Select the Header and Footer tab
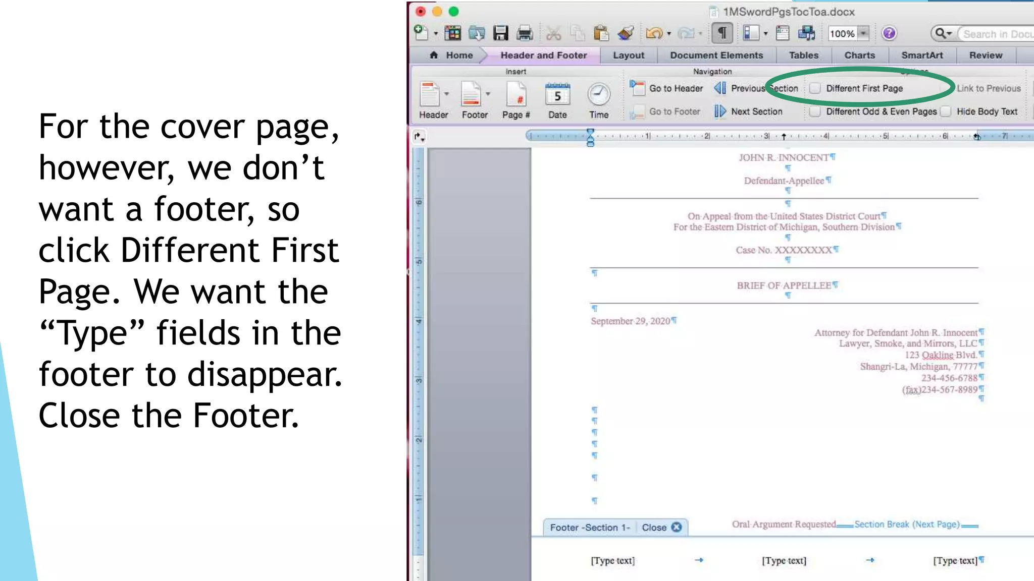This screenshot has width=1034, height=581. pyautogui.click(x=543, y=55)
